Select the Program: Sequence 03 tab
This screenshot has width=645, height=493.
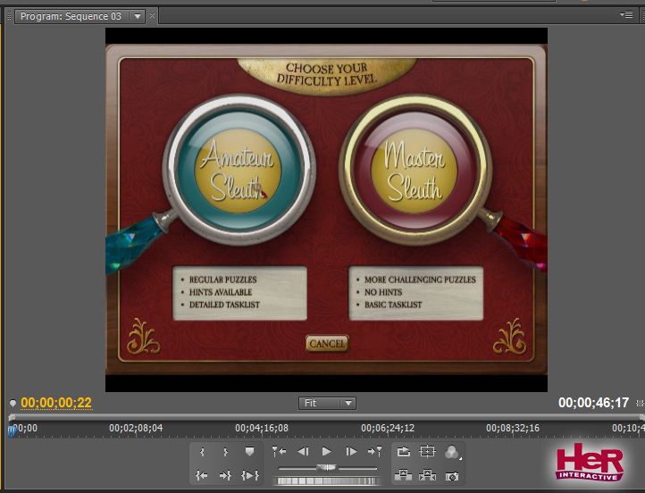(x=71, y=16)
